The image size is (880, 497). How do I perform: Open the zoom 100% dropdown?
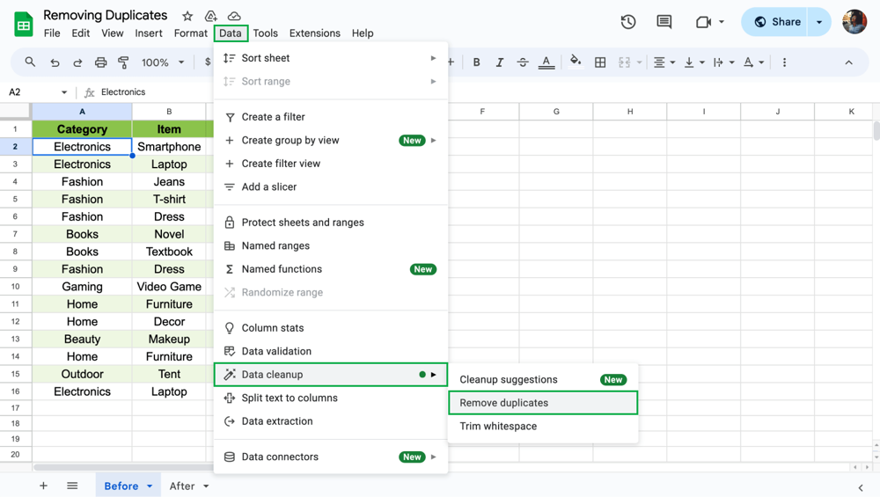click(x=163, y=62)
